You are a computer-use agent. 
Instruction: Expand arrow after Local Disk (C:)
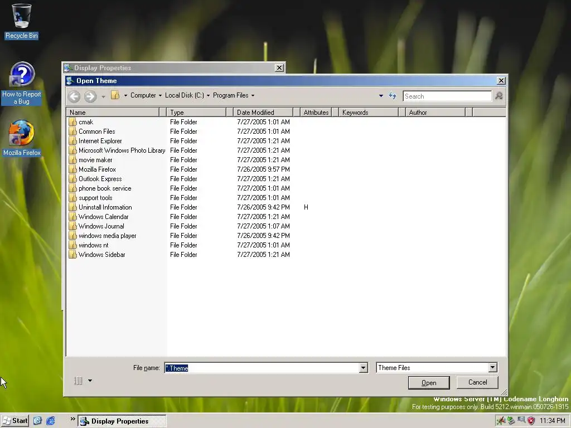208,96
